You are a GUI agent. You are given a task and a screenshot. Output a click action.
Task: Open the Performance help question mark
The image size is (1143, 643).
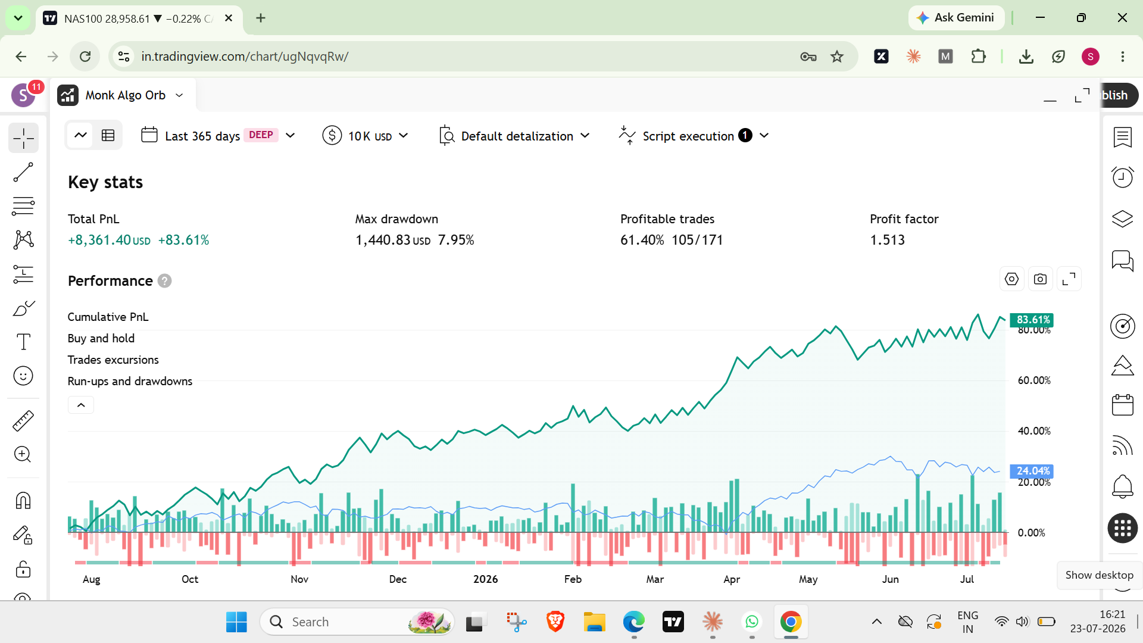(165, 281)
